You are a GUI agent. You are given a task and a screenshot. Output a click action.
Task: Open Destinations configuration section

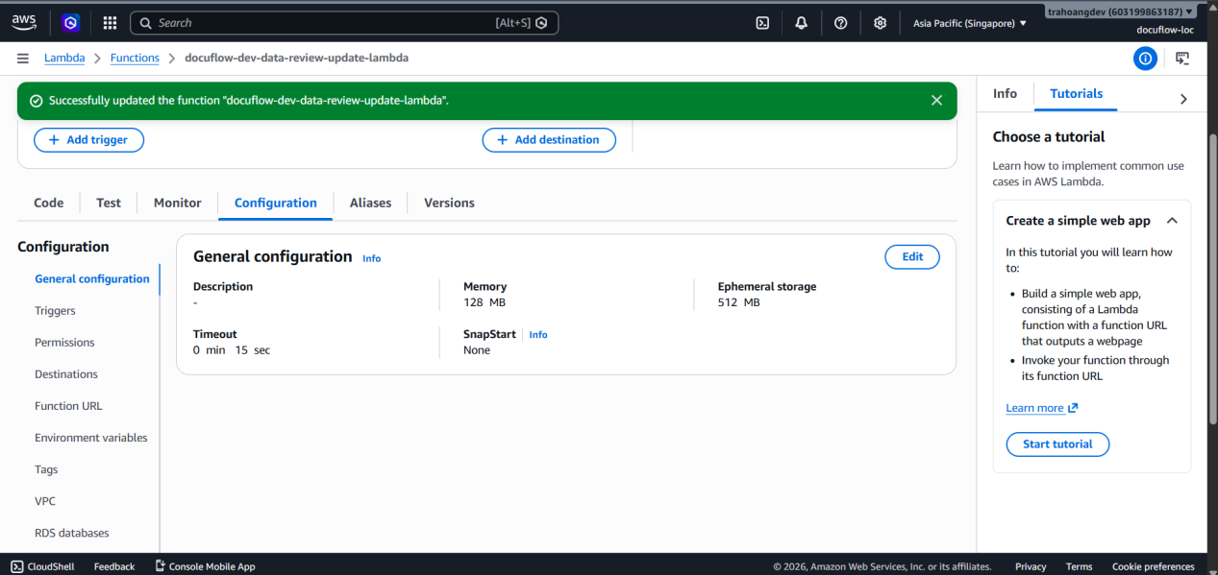(66, 374)
